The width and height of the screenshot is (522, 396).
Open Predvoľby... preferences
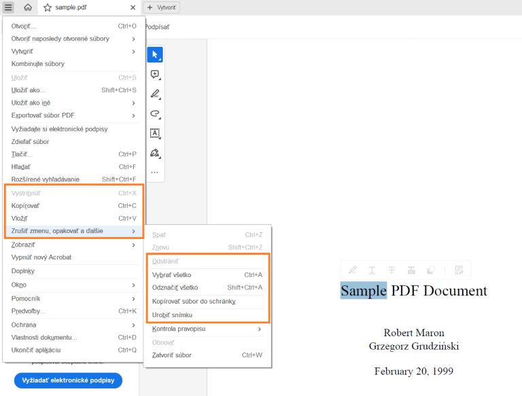pyautogui.click(x=73, y=311)
